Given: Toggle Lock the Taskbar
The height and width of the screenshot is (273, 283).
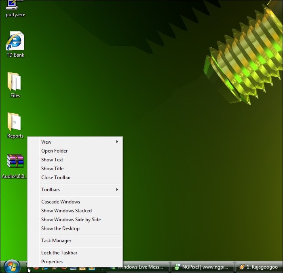Looking at the screenshot, I should click(x=59, y=253).
